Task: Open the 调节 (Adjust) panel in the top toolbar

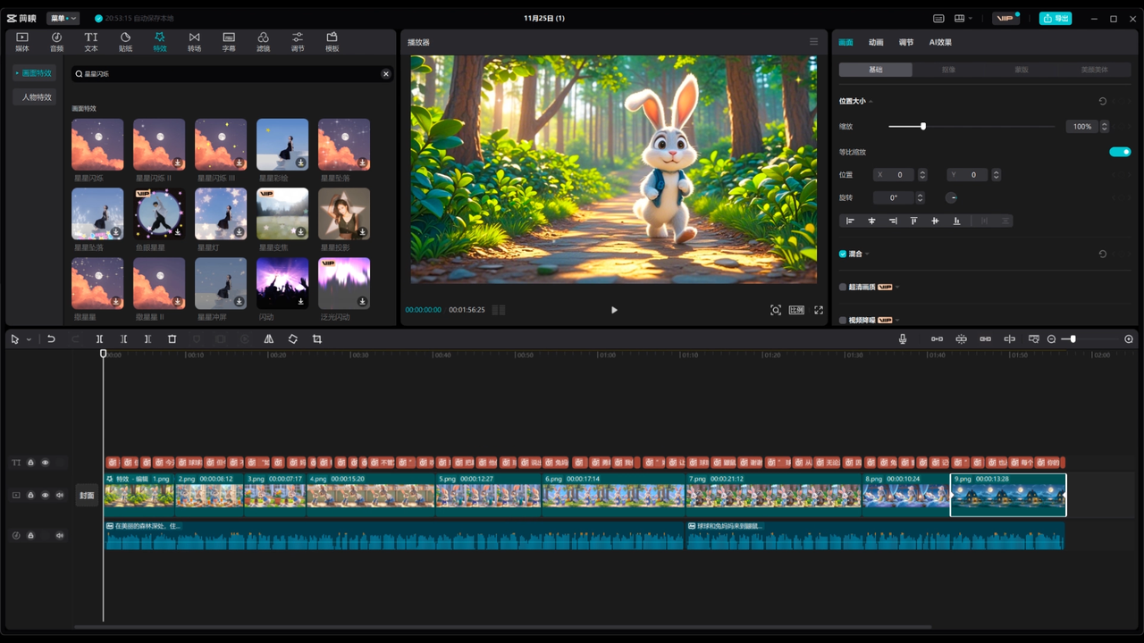Action: (x=298, y=41)
